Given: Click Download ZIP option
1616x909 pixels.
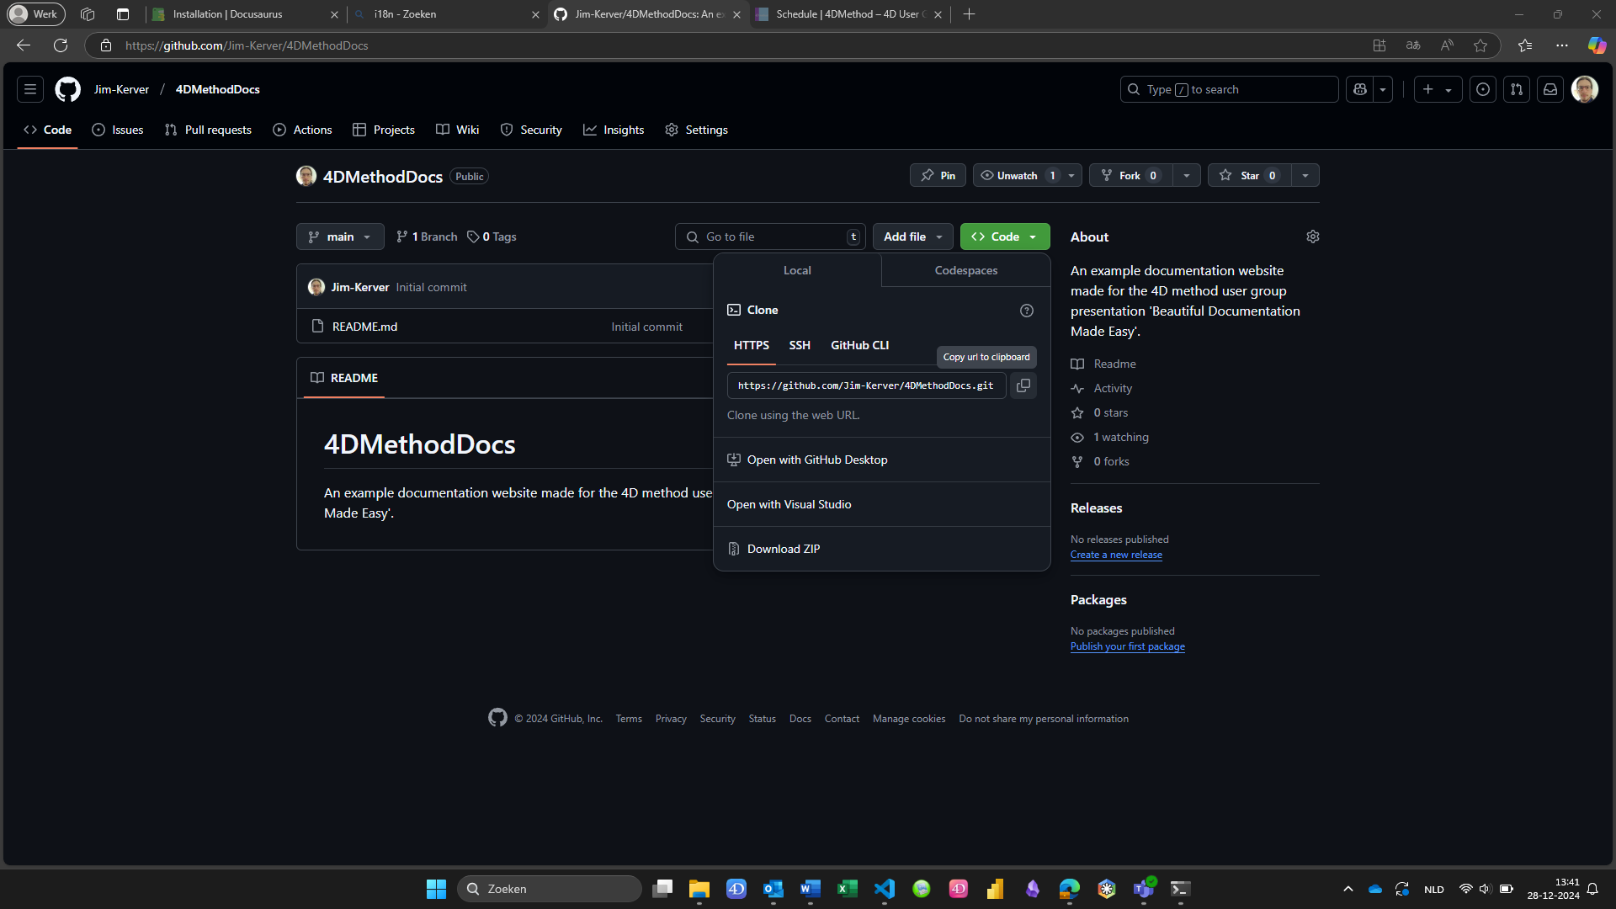Looking at the screenshot, I should 783,549.
